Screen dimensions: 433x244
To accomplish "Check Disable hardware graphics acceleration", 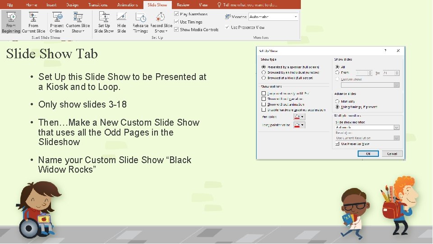I will (x=264, y=110).
